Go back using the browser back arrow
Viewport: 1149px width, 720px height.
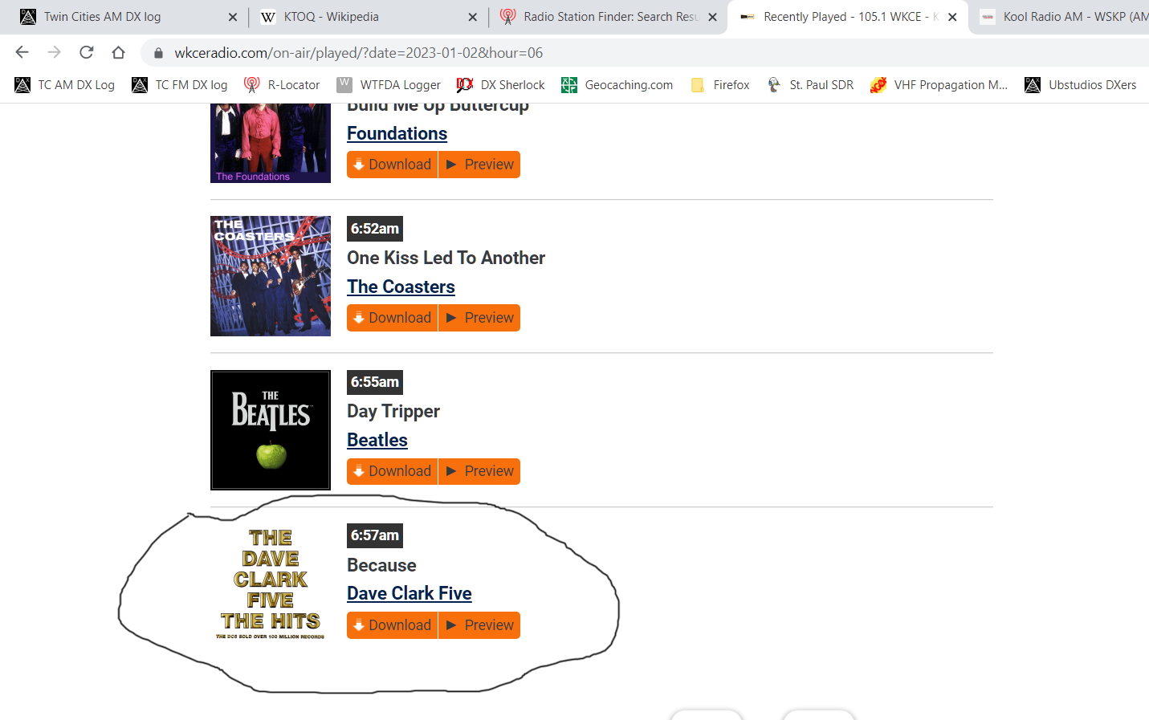click(22, 53)
